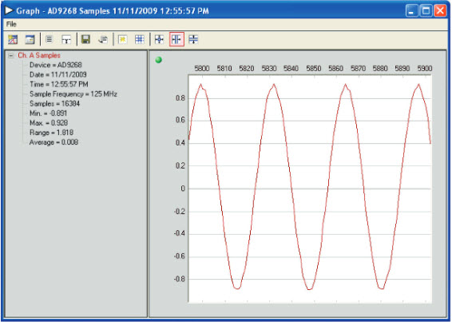
Task: Toggle the blue grid lines icon
Action: coord(140,39)
